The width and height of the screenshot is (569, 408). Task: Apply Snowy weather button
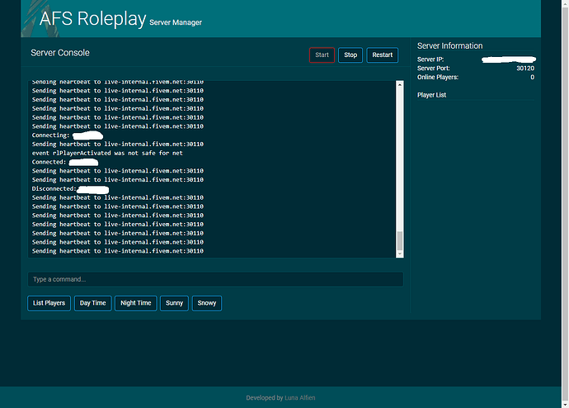pyautogui.click(x=207, y=303)
